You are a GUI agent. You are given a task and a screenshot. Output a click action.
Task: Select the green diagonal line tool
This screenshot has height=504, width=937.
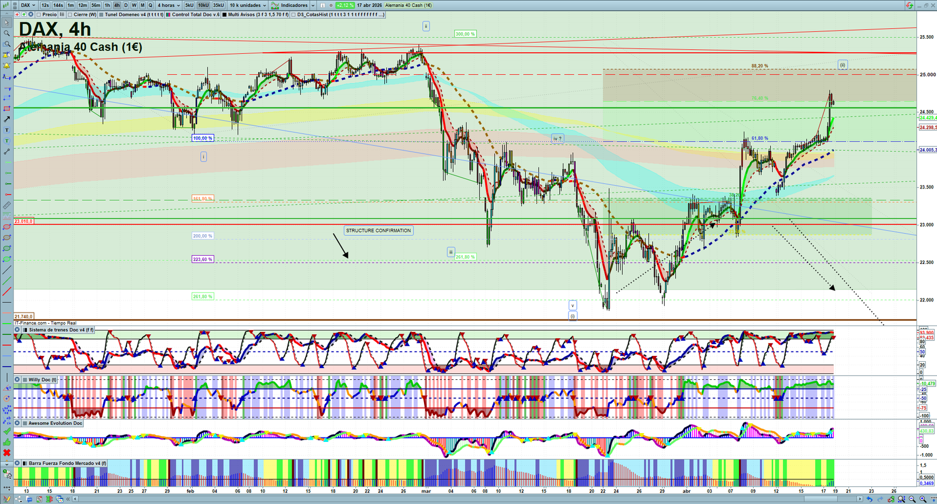tap(6, 280)
